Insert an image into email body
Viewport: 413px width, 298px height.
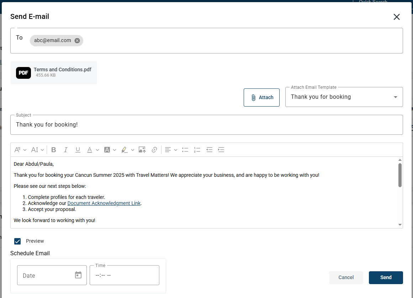click(x=142, y=150)
